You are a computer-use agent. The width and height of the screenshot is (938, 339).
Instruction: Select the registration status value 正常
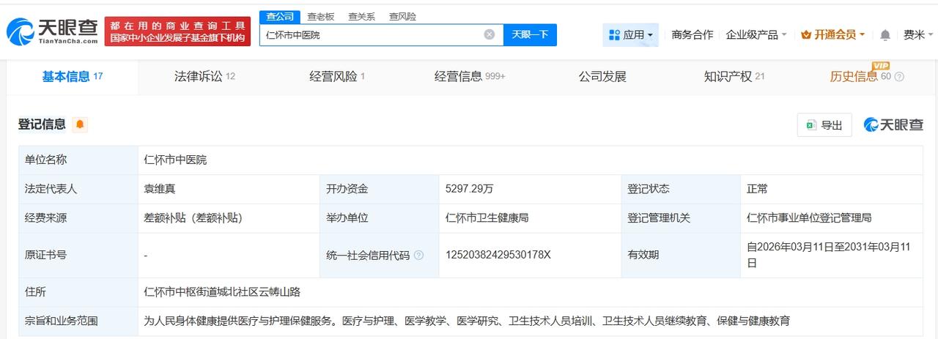[757, 189]
